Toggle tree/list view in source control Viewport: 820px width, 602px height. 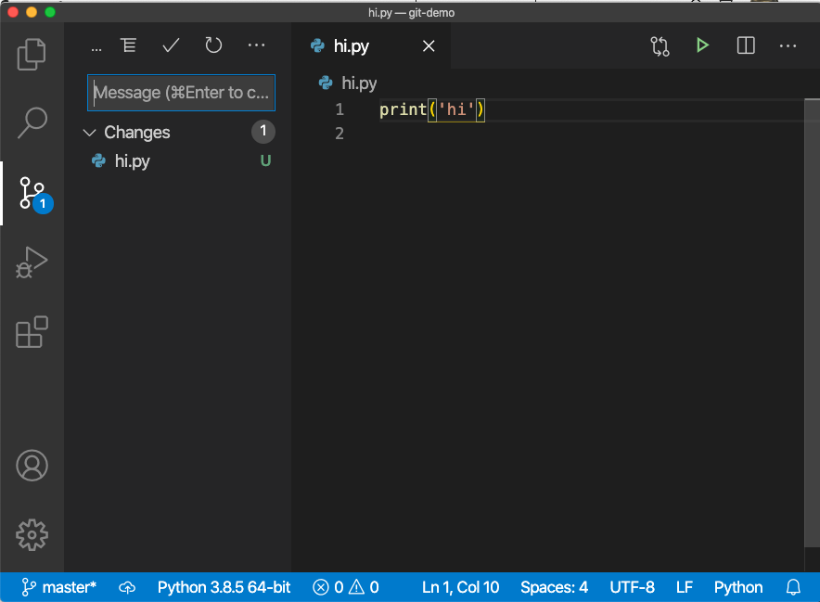click(128, 45)
